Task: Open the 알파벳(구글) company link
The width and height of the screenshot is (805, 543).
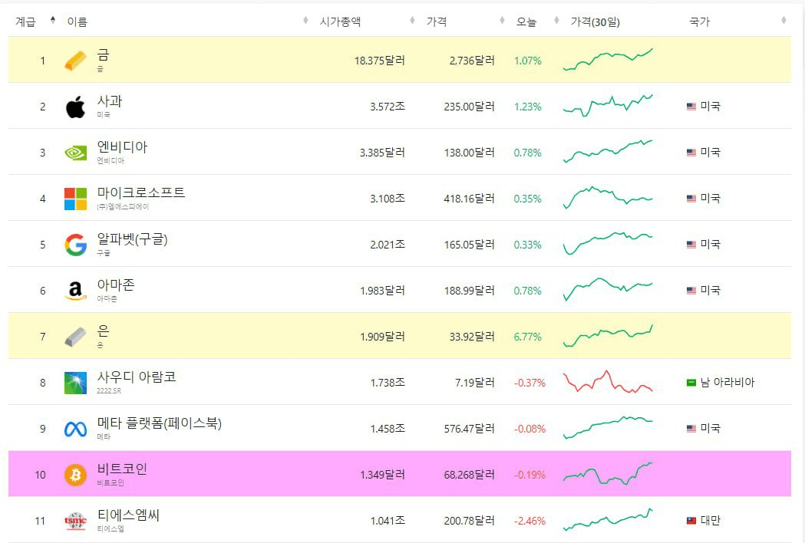Action: tap(133, 239)
